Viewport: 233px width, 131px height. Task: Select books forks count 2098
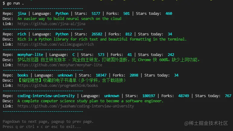click(134, 75)
